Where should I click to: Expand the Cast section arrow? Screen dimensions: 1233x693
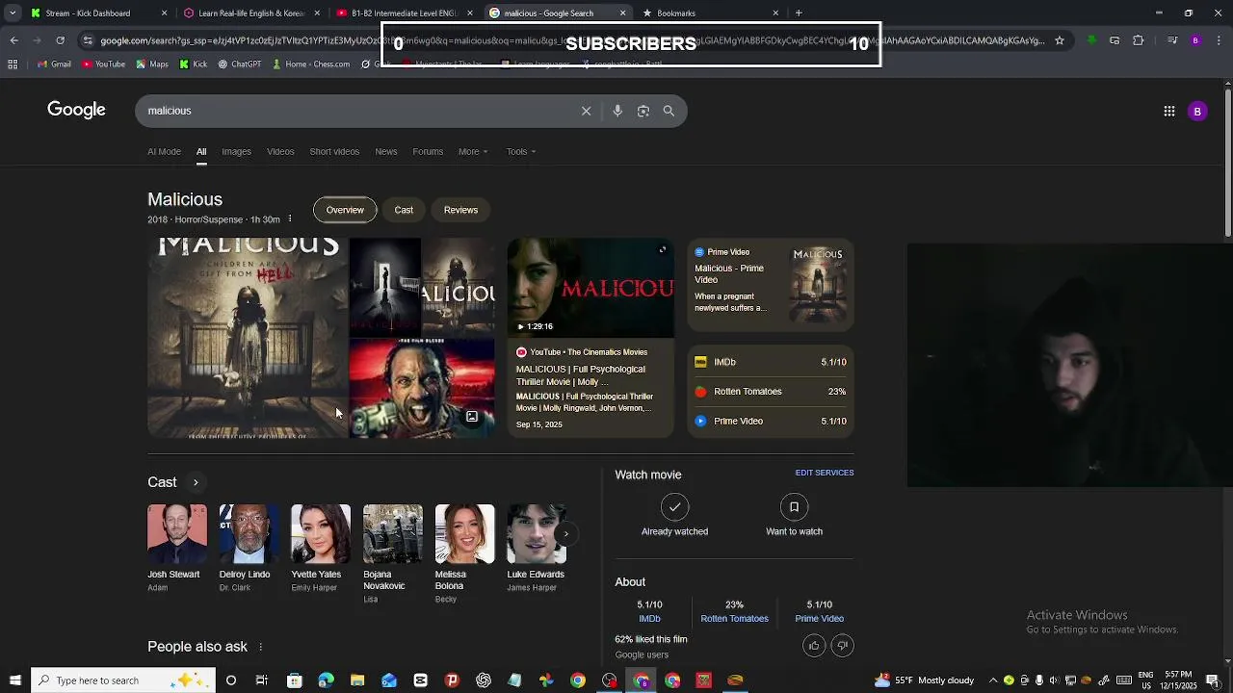coord(196,482)
